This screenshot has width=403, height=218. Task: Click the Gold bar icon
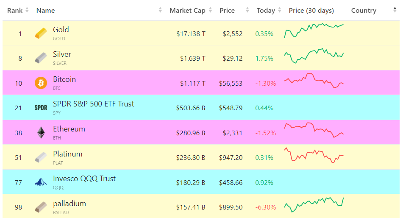pos(41,34)
